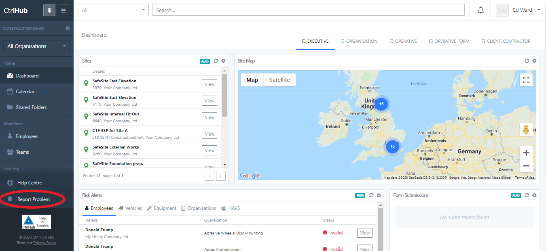The width and height of the screenshot is (546, 251).
Task: Open Form Submissions settings gear
Action: [x=534, y=195]
